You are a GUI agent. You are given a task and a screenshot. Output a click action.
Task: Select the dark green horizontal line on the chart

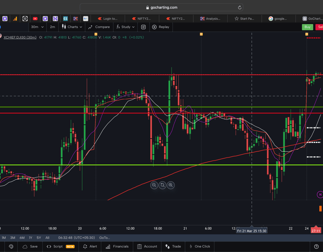161,107
